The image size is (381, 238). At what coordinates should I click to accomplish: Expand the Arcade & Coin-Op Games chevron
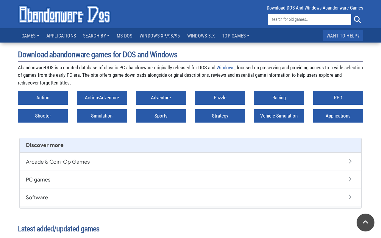(x=350, y=162)
